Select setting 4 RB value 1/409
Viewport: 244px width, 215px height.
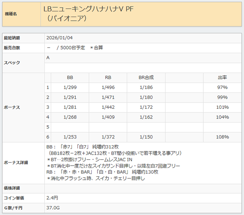[108, 117]
